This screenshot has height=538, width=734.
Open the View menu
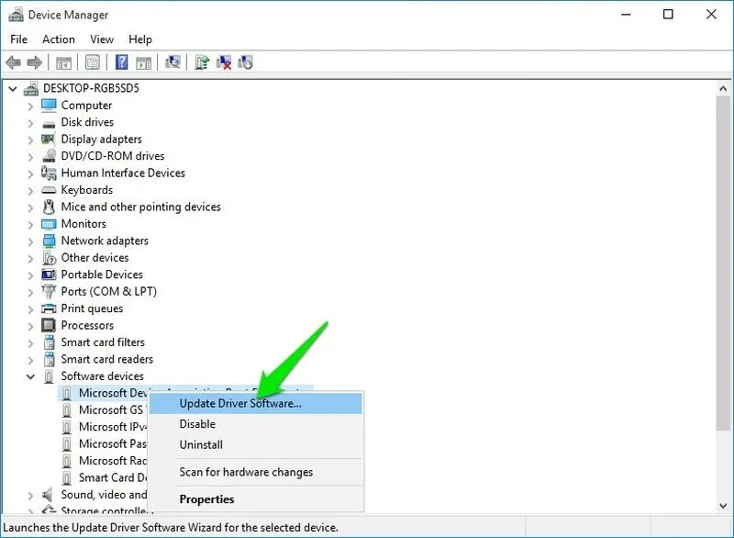(x=101, y=39)
